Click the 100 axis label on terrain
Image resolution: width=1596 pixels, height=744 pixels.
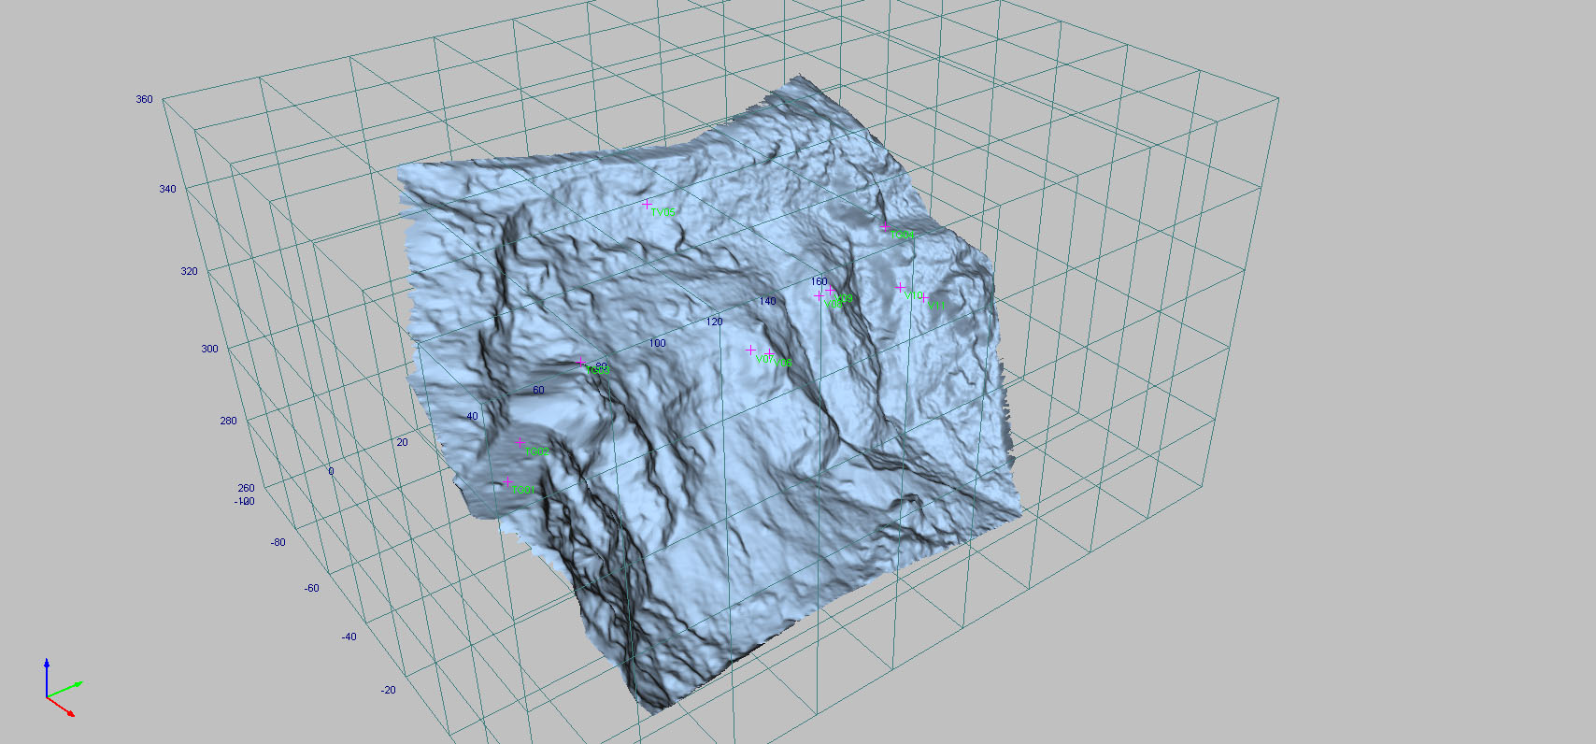[x=658, y=343]
